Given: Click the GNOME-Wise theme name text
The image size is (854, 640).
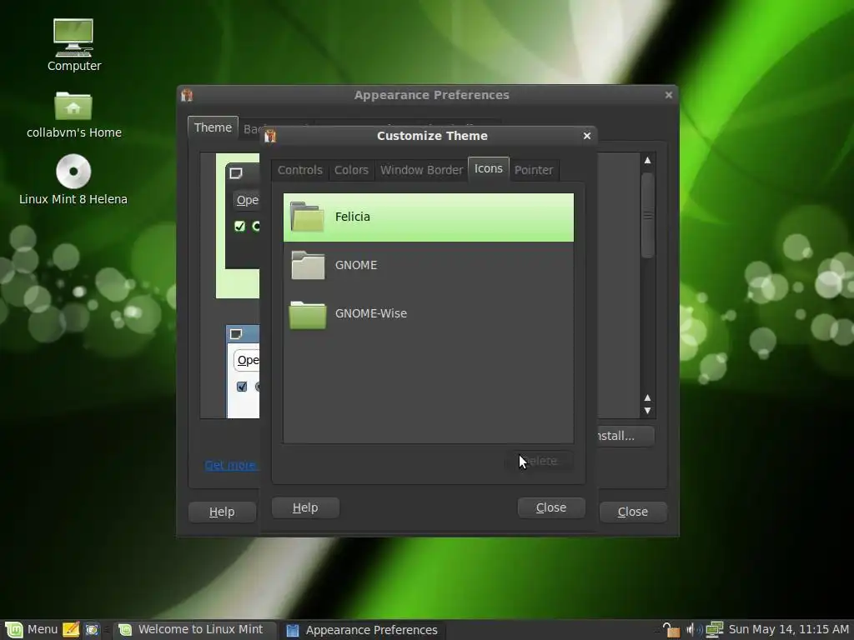Looking at the screenshot, I should click(x=371, y=313).
